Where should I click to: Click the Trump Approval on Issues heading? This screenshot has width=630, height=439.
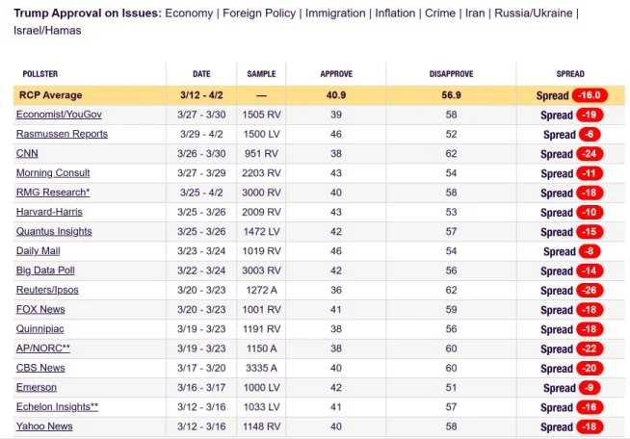pos(88,13)
